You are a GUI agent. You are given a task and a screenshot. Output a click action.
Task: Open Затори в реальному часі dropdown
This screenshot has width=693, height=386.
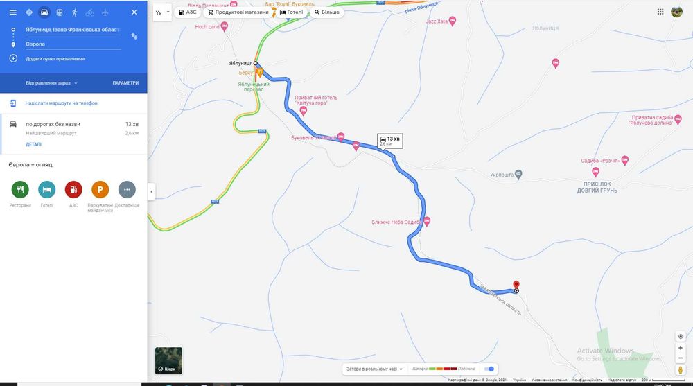[x=374, y=369]
